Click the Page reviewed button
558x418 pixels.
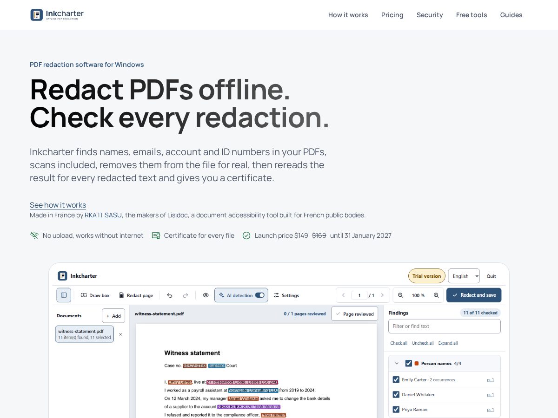point(354,314)
